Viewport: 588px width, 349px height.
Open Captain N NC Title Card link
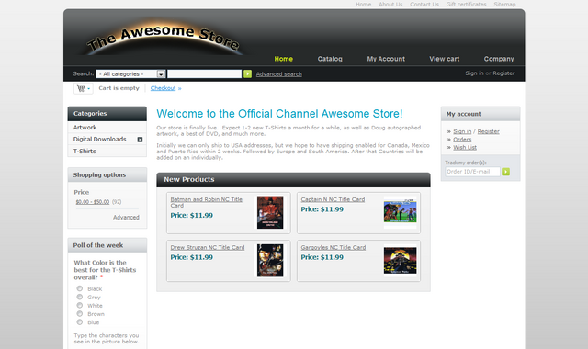click(x=333, y=199)
